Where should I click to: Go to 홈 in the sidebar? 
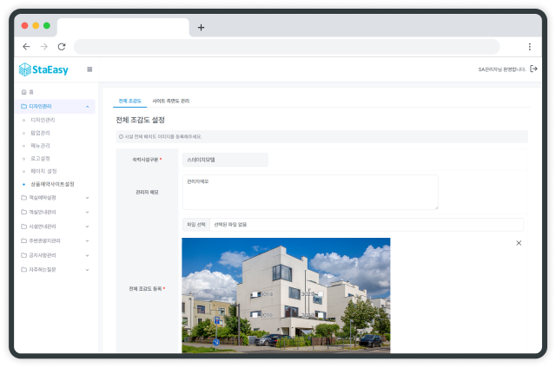[31, 92]
